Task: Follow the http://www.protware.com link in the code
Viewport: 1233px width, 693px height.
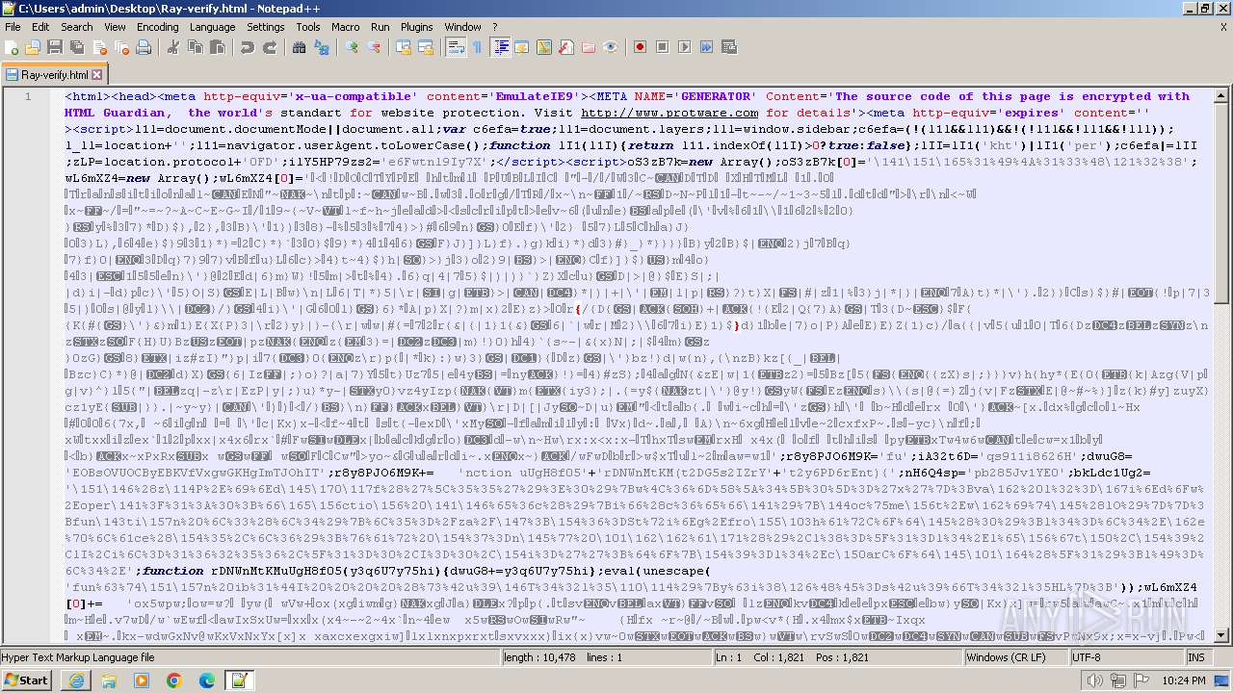Action: click(x=669, y=113)
